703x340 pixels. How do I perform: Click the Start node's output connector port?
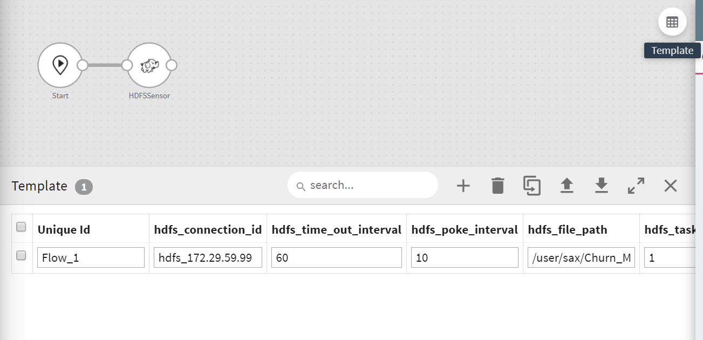(x=83, y=65)
